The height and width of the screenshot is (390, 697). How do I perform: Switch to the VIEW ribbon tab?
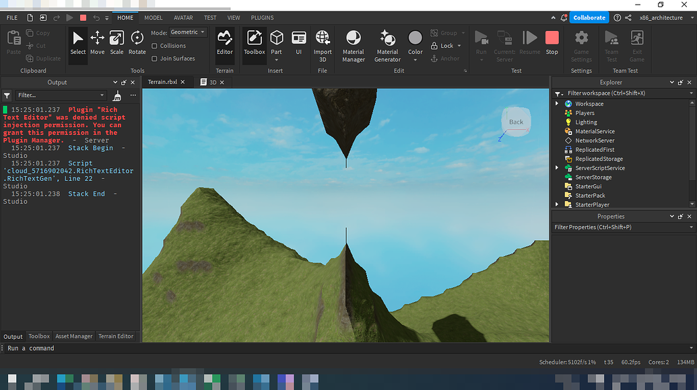[234, 17]
